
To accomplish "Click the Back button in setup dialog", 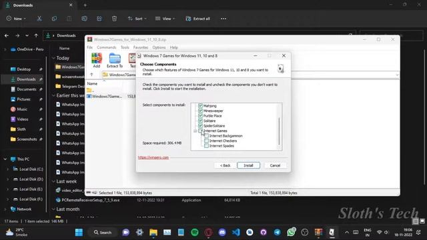I will 225,165.
